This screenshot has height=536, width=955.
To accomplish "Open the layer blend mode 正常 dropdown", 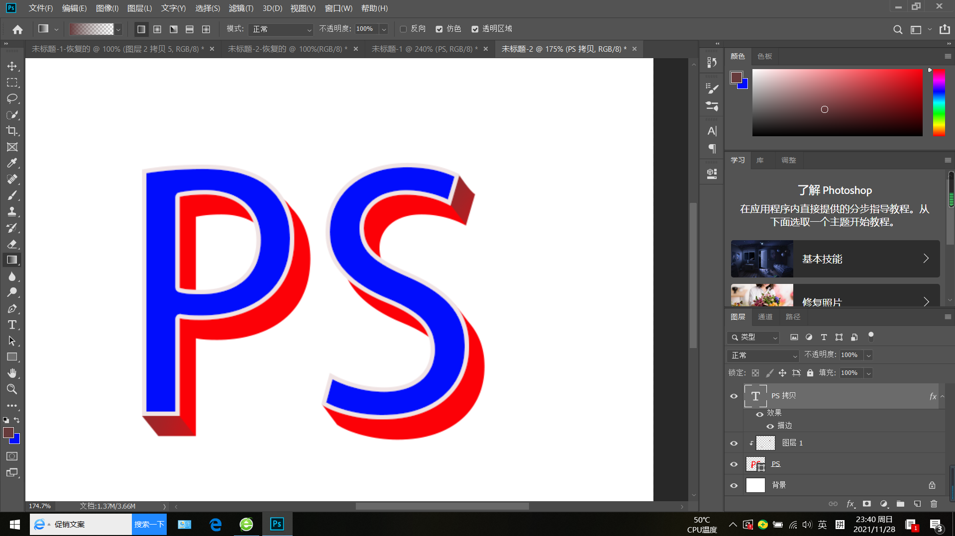I will (x=763, y=356).
